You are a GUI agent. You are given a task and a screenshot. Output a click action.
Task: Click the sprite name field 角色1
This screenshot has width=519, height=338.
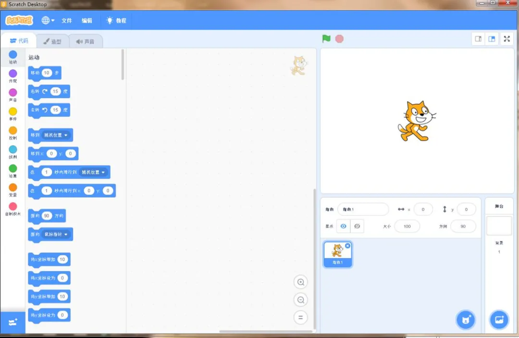(363, 209)
